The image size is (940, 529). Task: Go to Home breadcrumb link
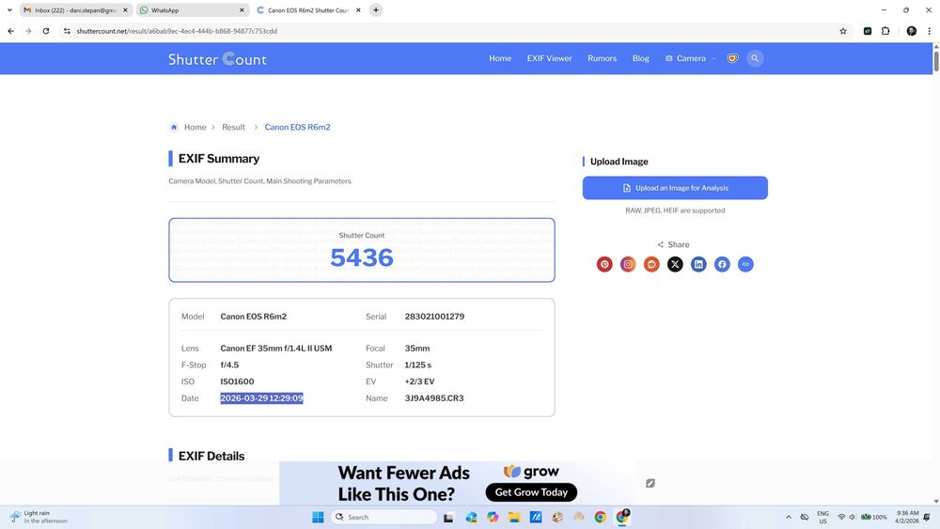coord(195,127)
